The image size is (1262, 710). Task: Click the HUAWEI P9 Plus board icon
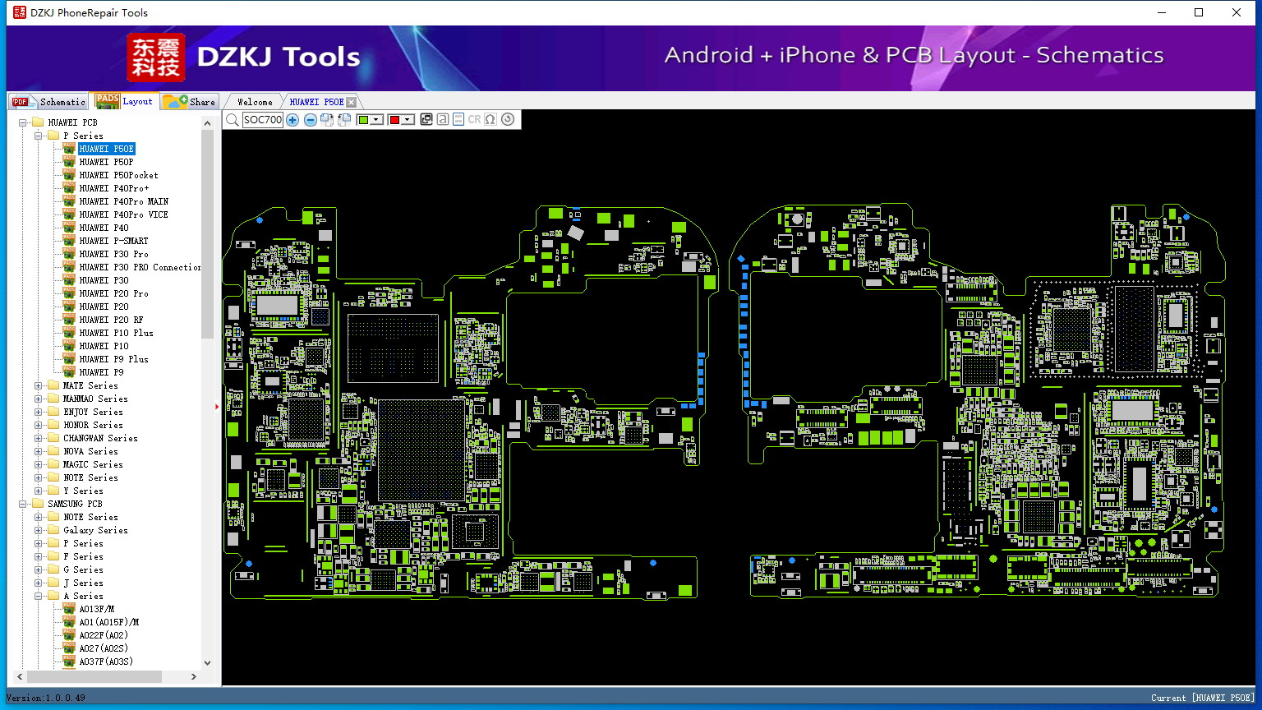[x=69, y=359]
